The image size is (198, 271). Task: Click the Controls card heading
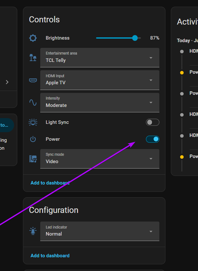pos(44,19)
